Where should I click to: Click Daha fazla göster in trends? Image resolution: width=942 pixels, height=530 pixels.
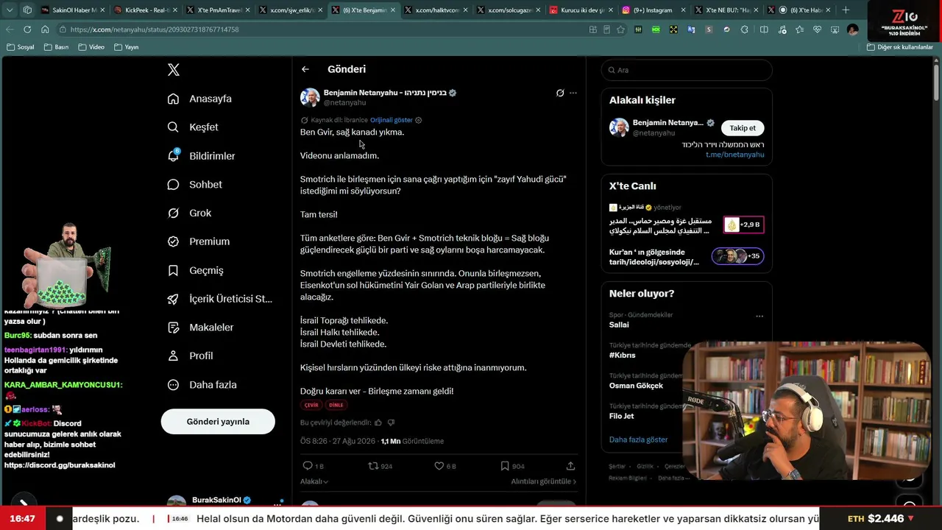point(638,439)
